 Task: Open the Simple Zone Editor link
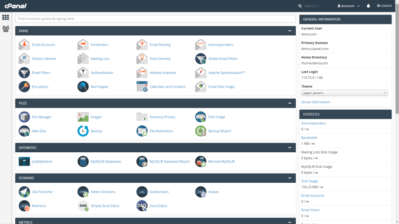coord(105,206)
